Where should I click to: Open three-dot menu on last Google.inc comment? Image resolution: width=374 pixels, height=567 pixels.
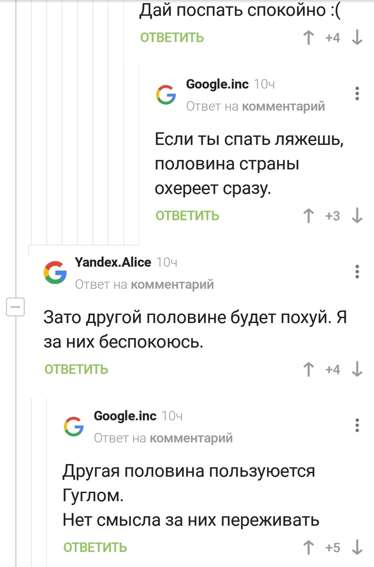point(357,425)
